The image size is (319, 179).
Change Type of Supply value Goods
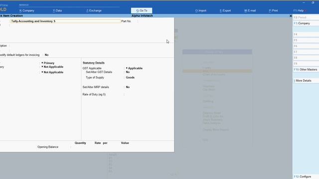point(130,78)
